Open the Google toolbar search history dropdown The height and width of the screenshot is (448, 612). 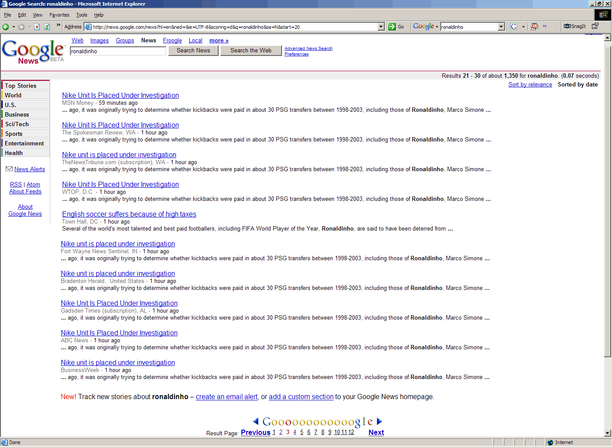click(x=501, y=27)
